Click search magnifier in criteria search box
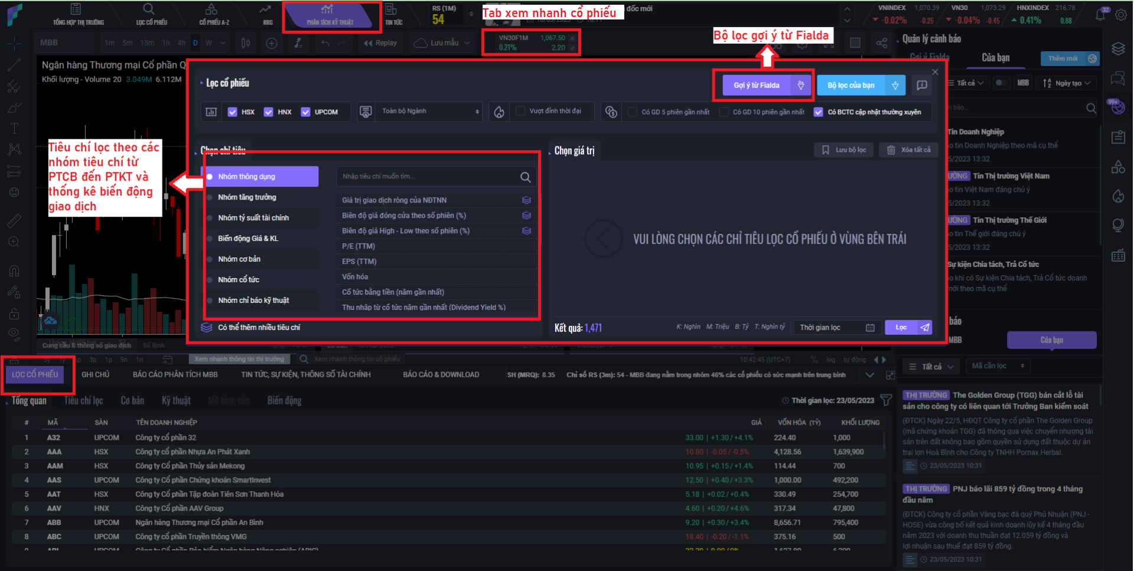1134x571 pixels. click(525, 177)
